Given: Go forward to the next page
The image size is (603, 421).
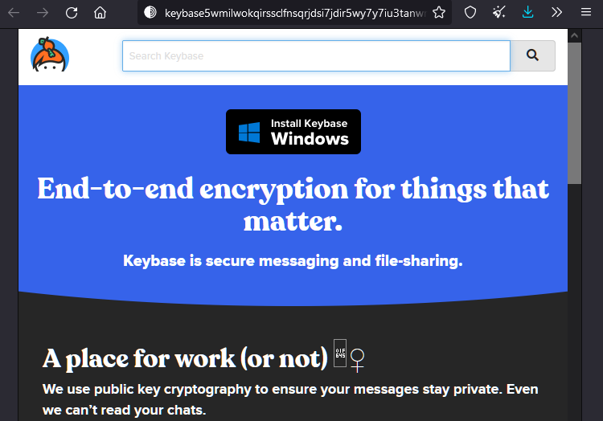Looking at the screenshot, I should click(43, 13).
